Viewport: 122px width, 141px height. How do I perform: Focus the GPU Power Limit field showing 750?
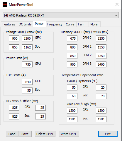[27, 64]
